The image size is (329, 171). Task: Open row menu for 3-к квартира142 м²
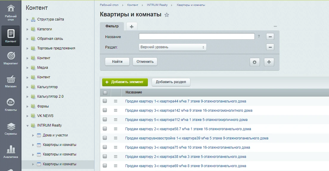point(116,110)
